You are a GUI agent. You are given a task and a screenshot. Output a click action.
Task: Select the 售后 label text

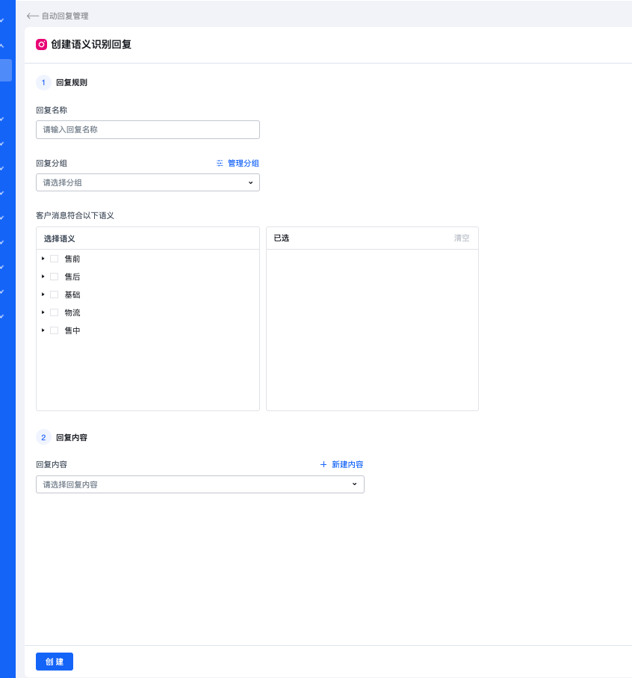[x=72, y=277]
